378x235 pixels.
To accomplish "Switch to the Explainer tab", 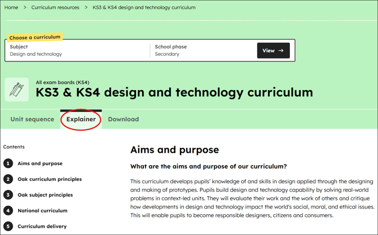I will 81,119.
